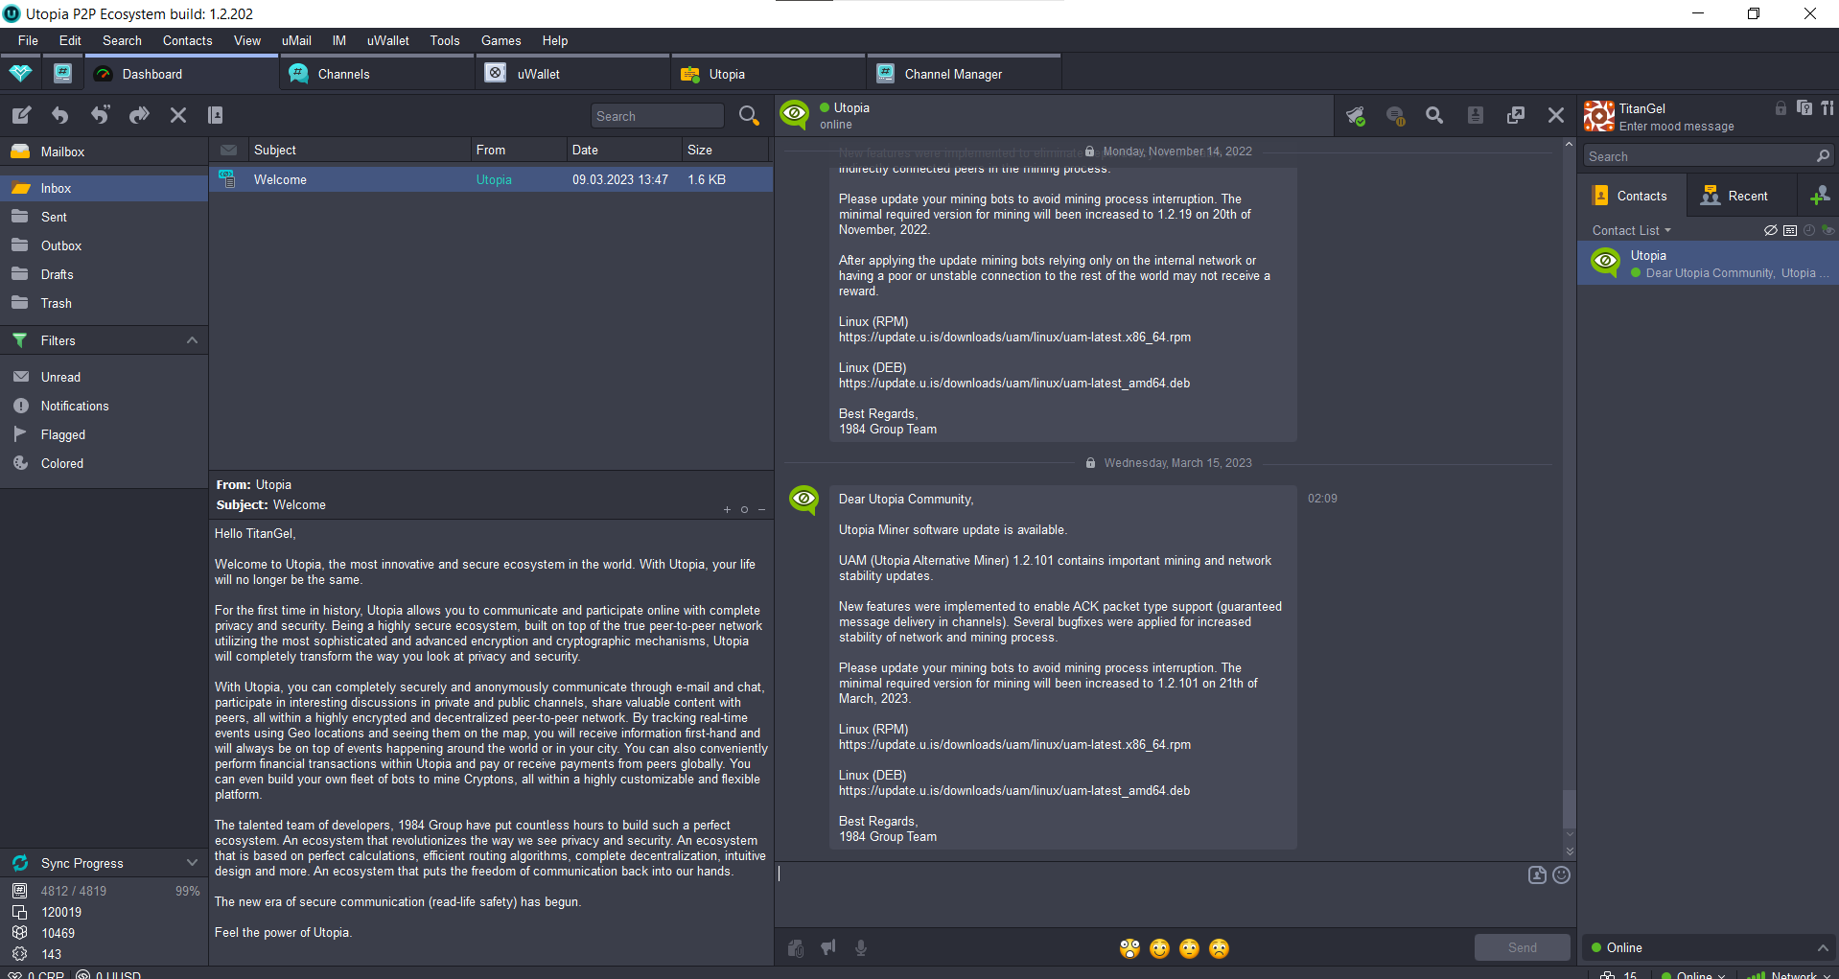1839x979 pixels.
Task: Switch to the Channel Manager tab
Action: 964,74
